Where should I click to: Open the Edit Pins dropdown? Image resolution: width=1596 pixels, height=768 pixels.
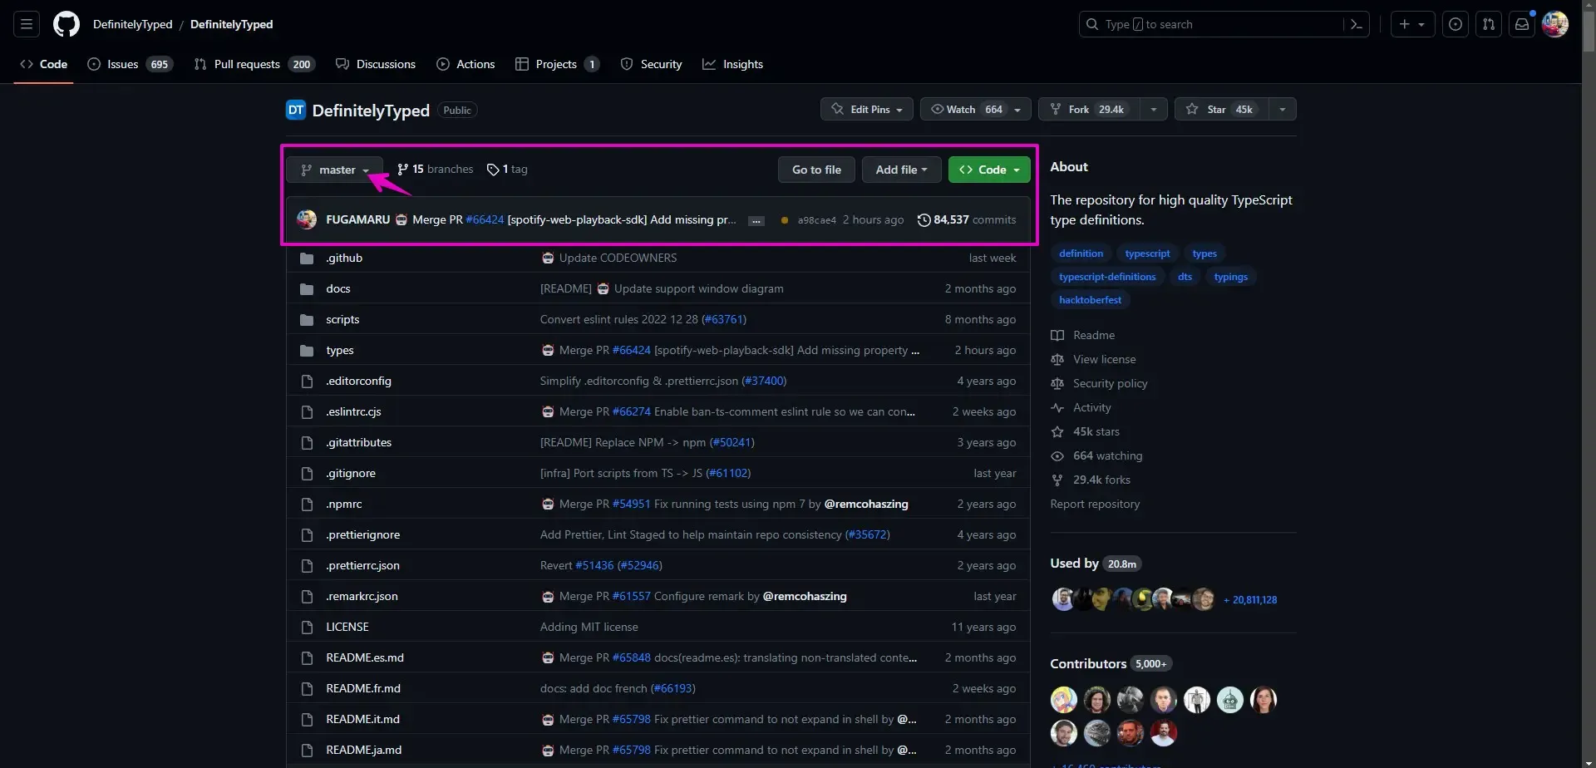pyautogui.click(x=867, y=109)
